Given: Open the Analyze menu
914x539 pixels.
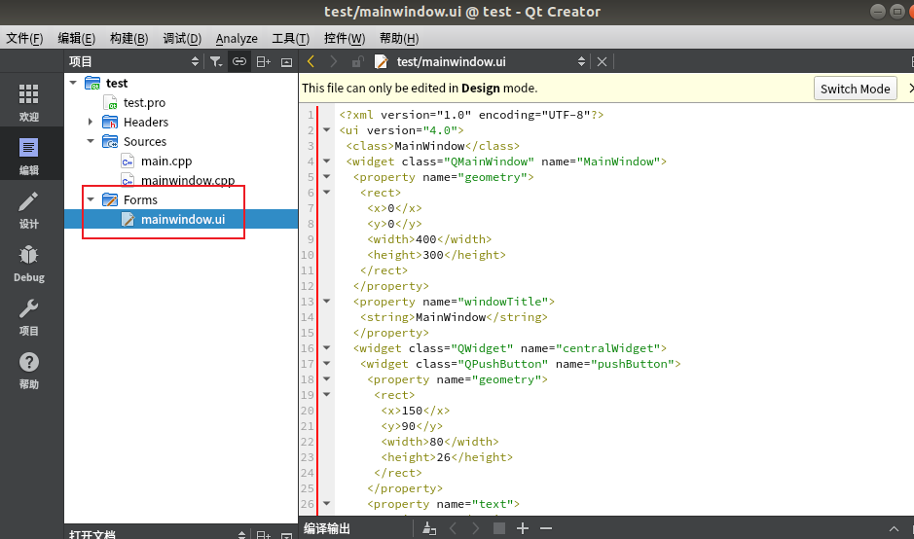Looking at the screenshot, I should click(x=237, y=39).
